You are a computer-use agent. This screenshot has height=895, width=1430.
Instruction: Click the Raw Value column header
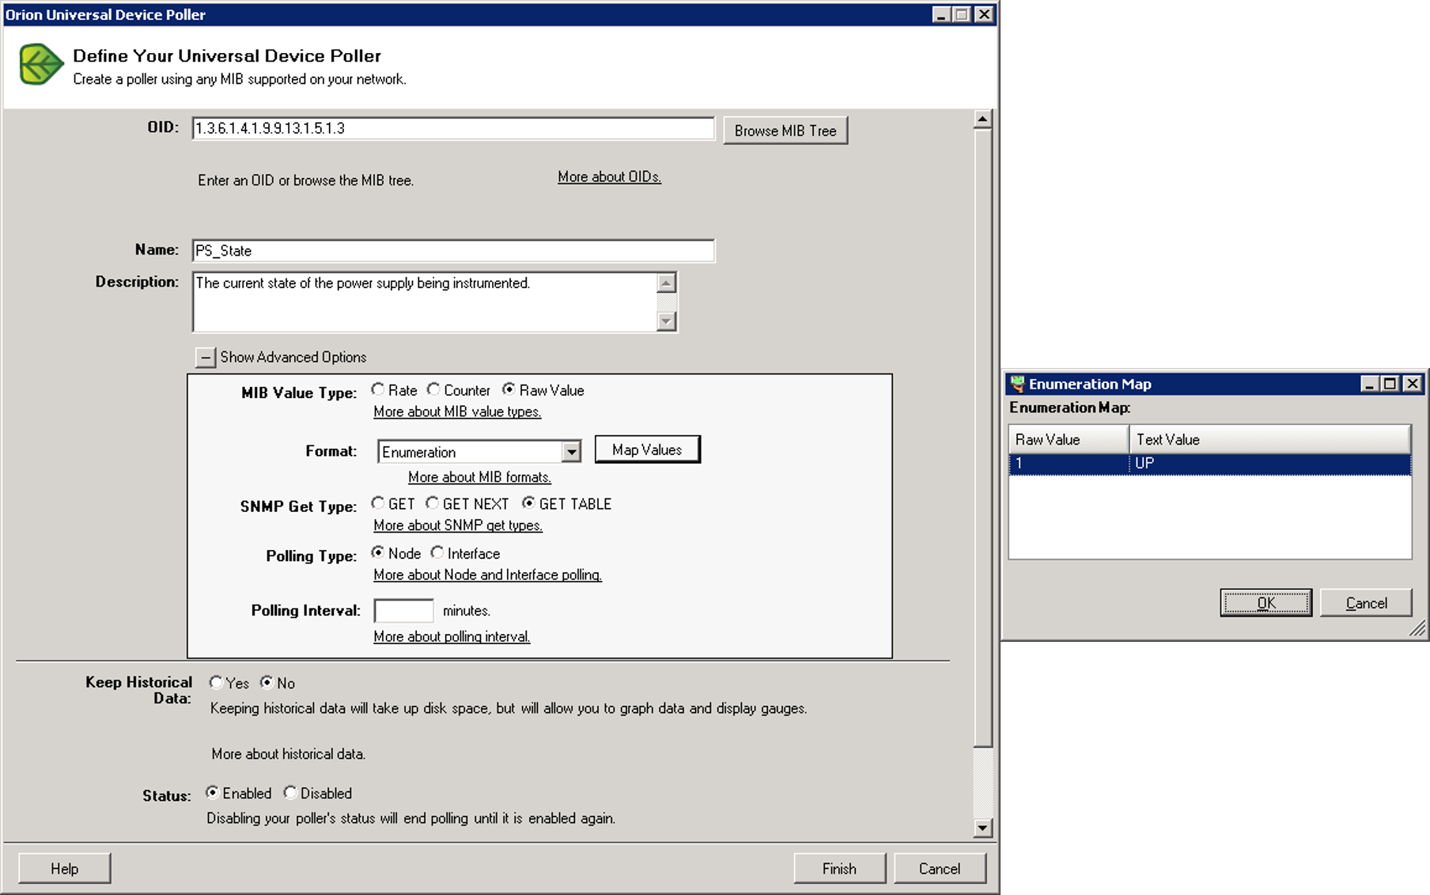(1069, 439)
